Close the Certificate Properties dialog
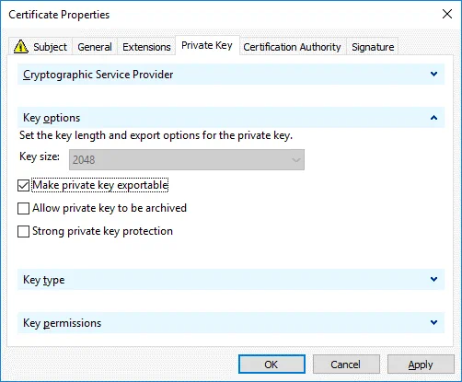Screen dimensions: 462x382 [447, 14]
